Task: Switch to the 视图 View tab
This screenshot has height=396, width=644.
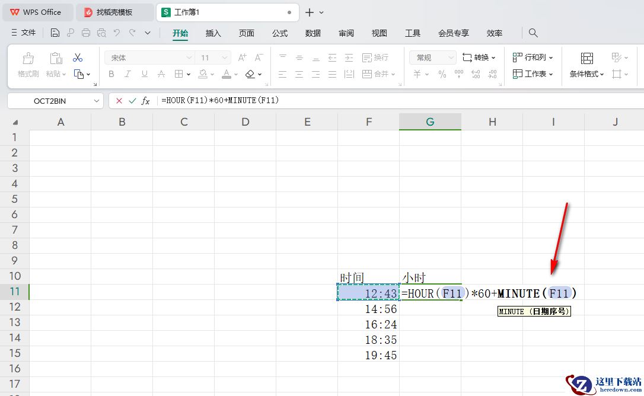Action: pos(379,33)
